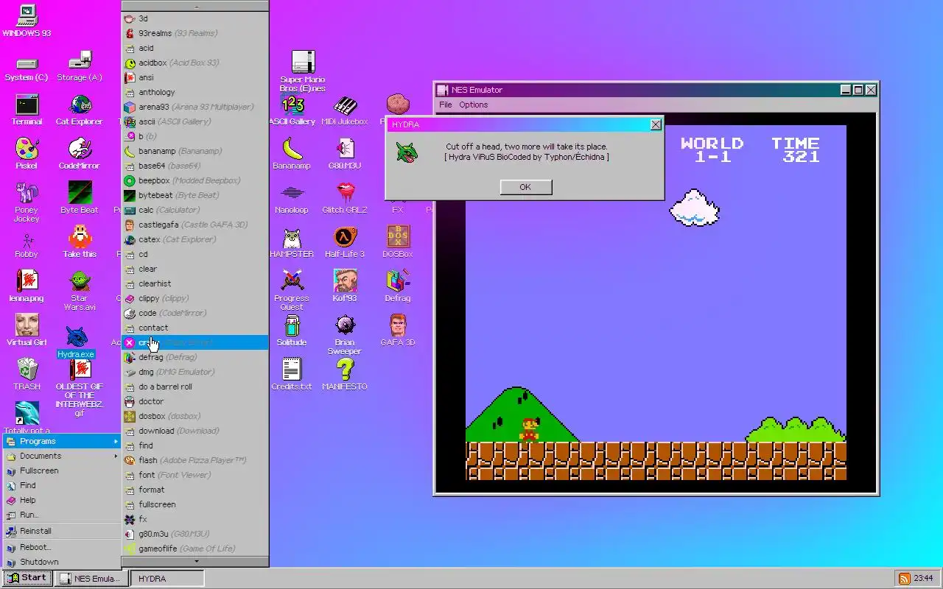Launch Half-Life 3 icon
The width and height of the screenshot is (943, 589).
click(345, 243)
